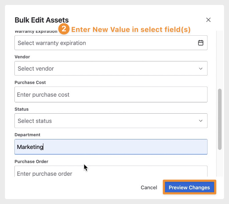Click the dialog's vertical scrollbar thumb
Viewport: 229px width, 204px height.
click(x=220, y=119)
